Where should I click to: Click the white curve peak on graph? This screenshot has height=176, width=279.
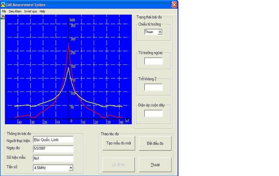pyautogui.click(x=69, y=69)
